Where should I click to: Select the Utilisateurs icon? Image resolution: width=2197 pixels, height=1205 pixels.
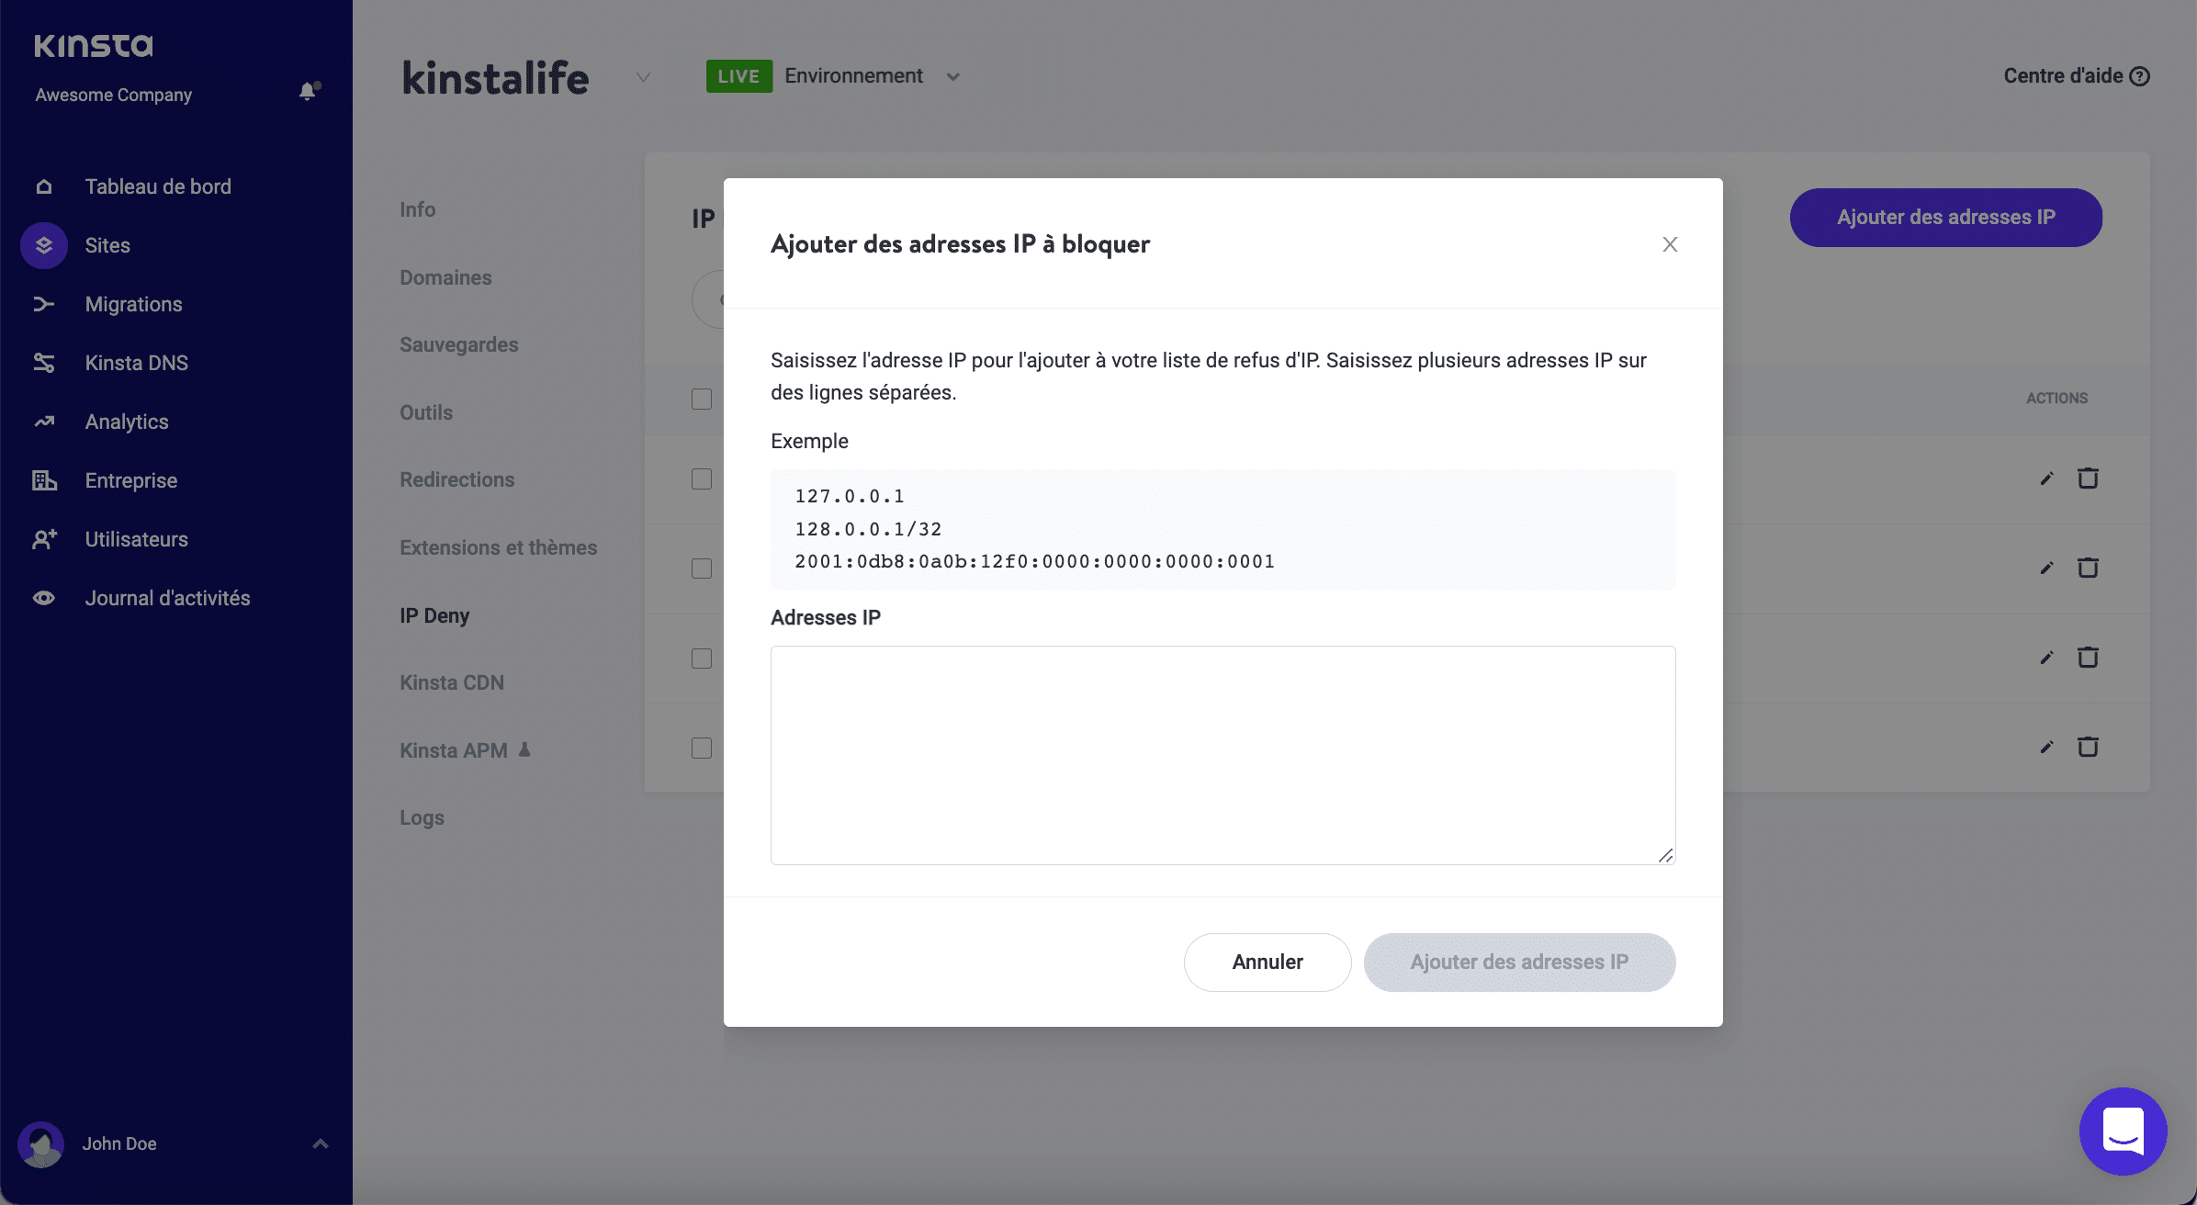tap(43, 539)
